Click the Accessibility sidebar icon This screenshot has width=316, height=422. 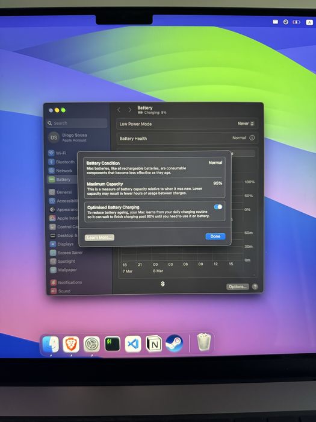[52, 201]
